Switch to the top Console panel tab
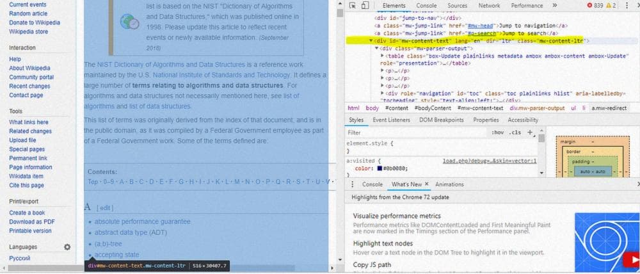 click(426, 6)
